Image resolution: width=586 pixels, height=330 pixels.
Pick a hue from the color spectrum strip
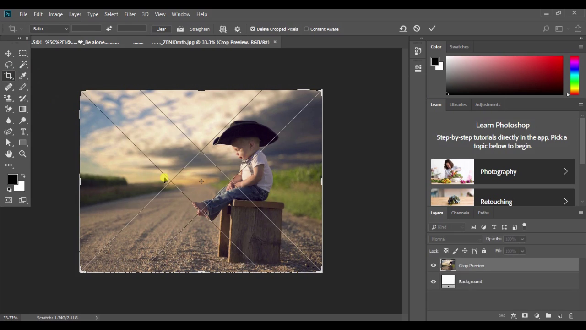coord(575,76)
